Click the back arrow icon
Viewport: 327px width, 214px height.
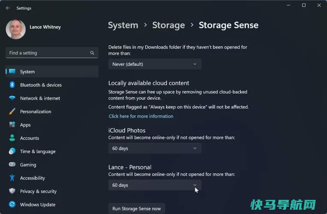[8, 8]
